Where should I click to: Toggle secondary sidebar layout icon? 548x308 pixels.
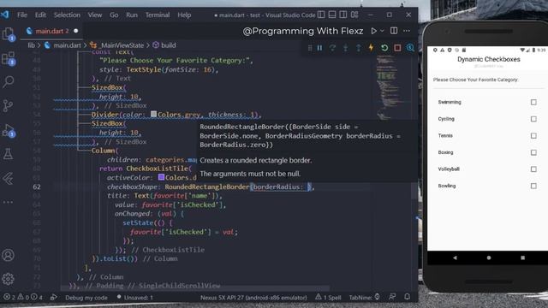343,15
